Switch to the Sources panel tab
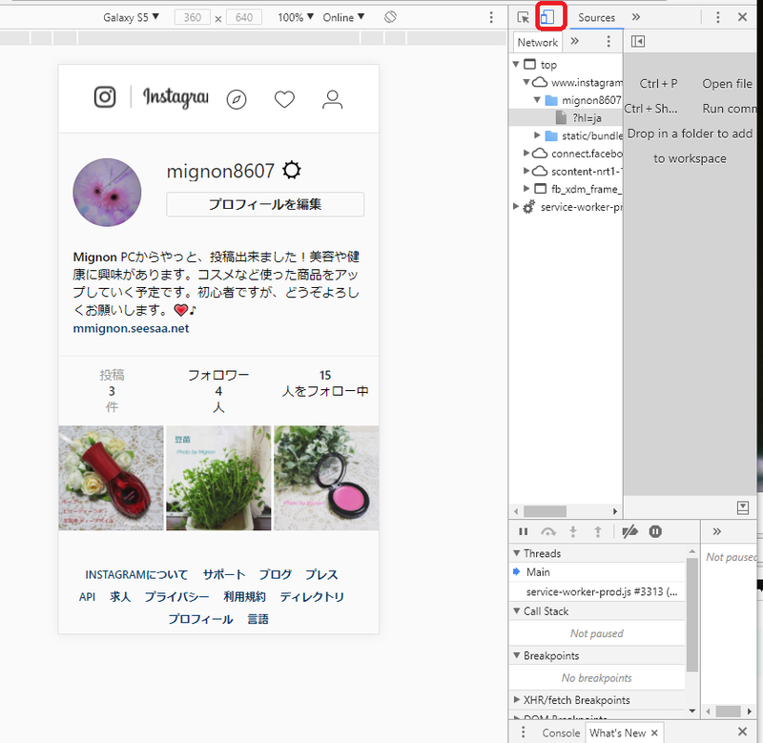This screenshot has width=763, height=743. tap(596, 17)
